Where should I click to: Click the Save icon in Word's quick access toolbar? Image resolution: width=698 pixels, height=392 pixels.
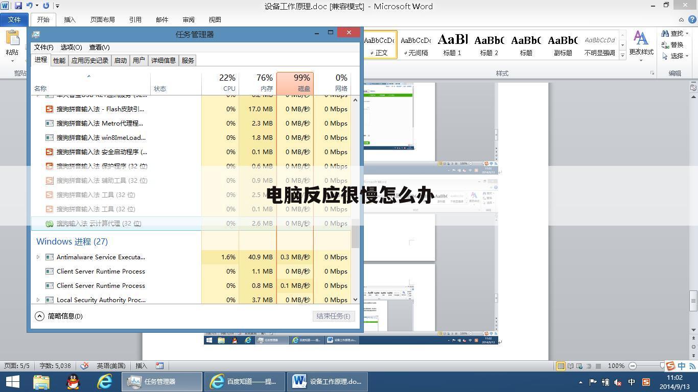click(18, 6)
